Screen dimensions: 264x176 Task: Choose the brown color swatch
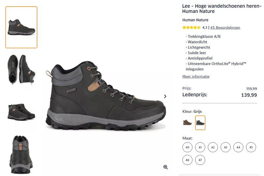[187, 123]
